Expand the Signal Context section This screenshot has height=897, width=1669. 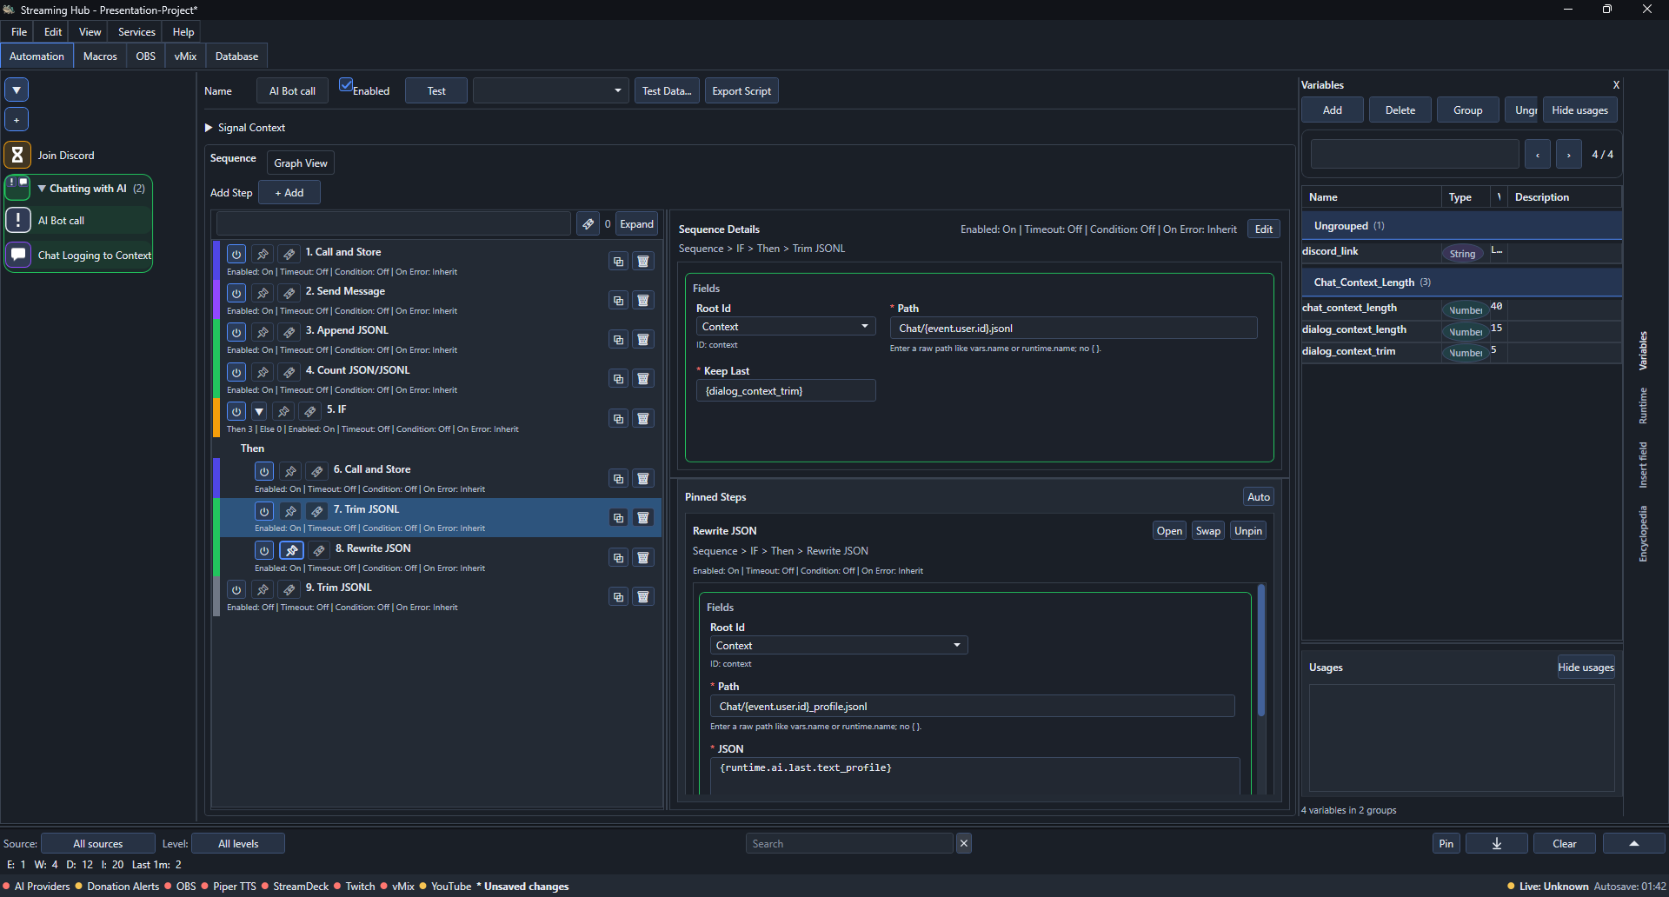coord(209,128)
